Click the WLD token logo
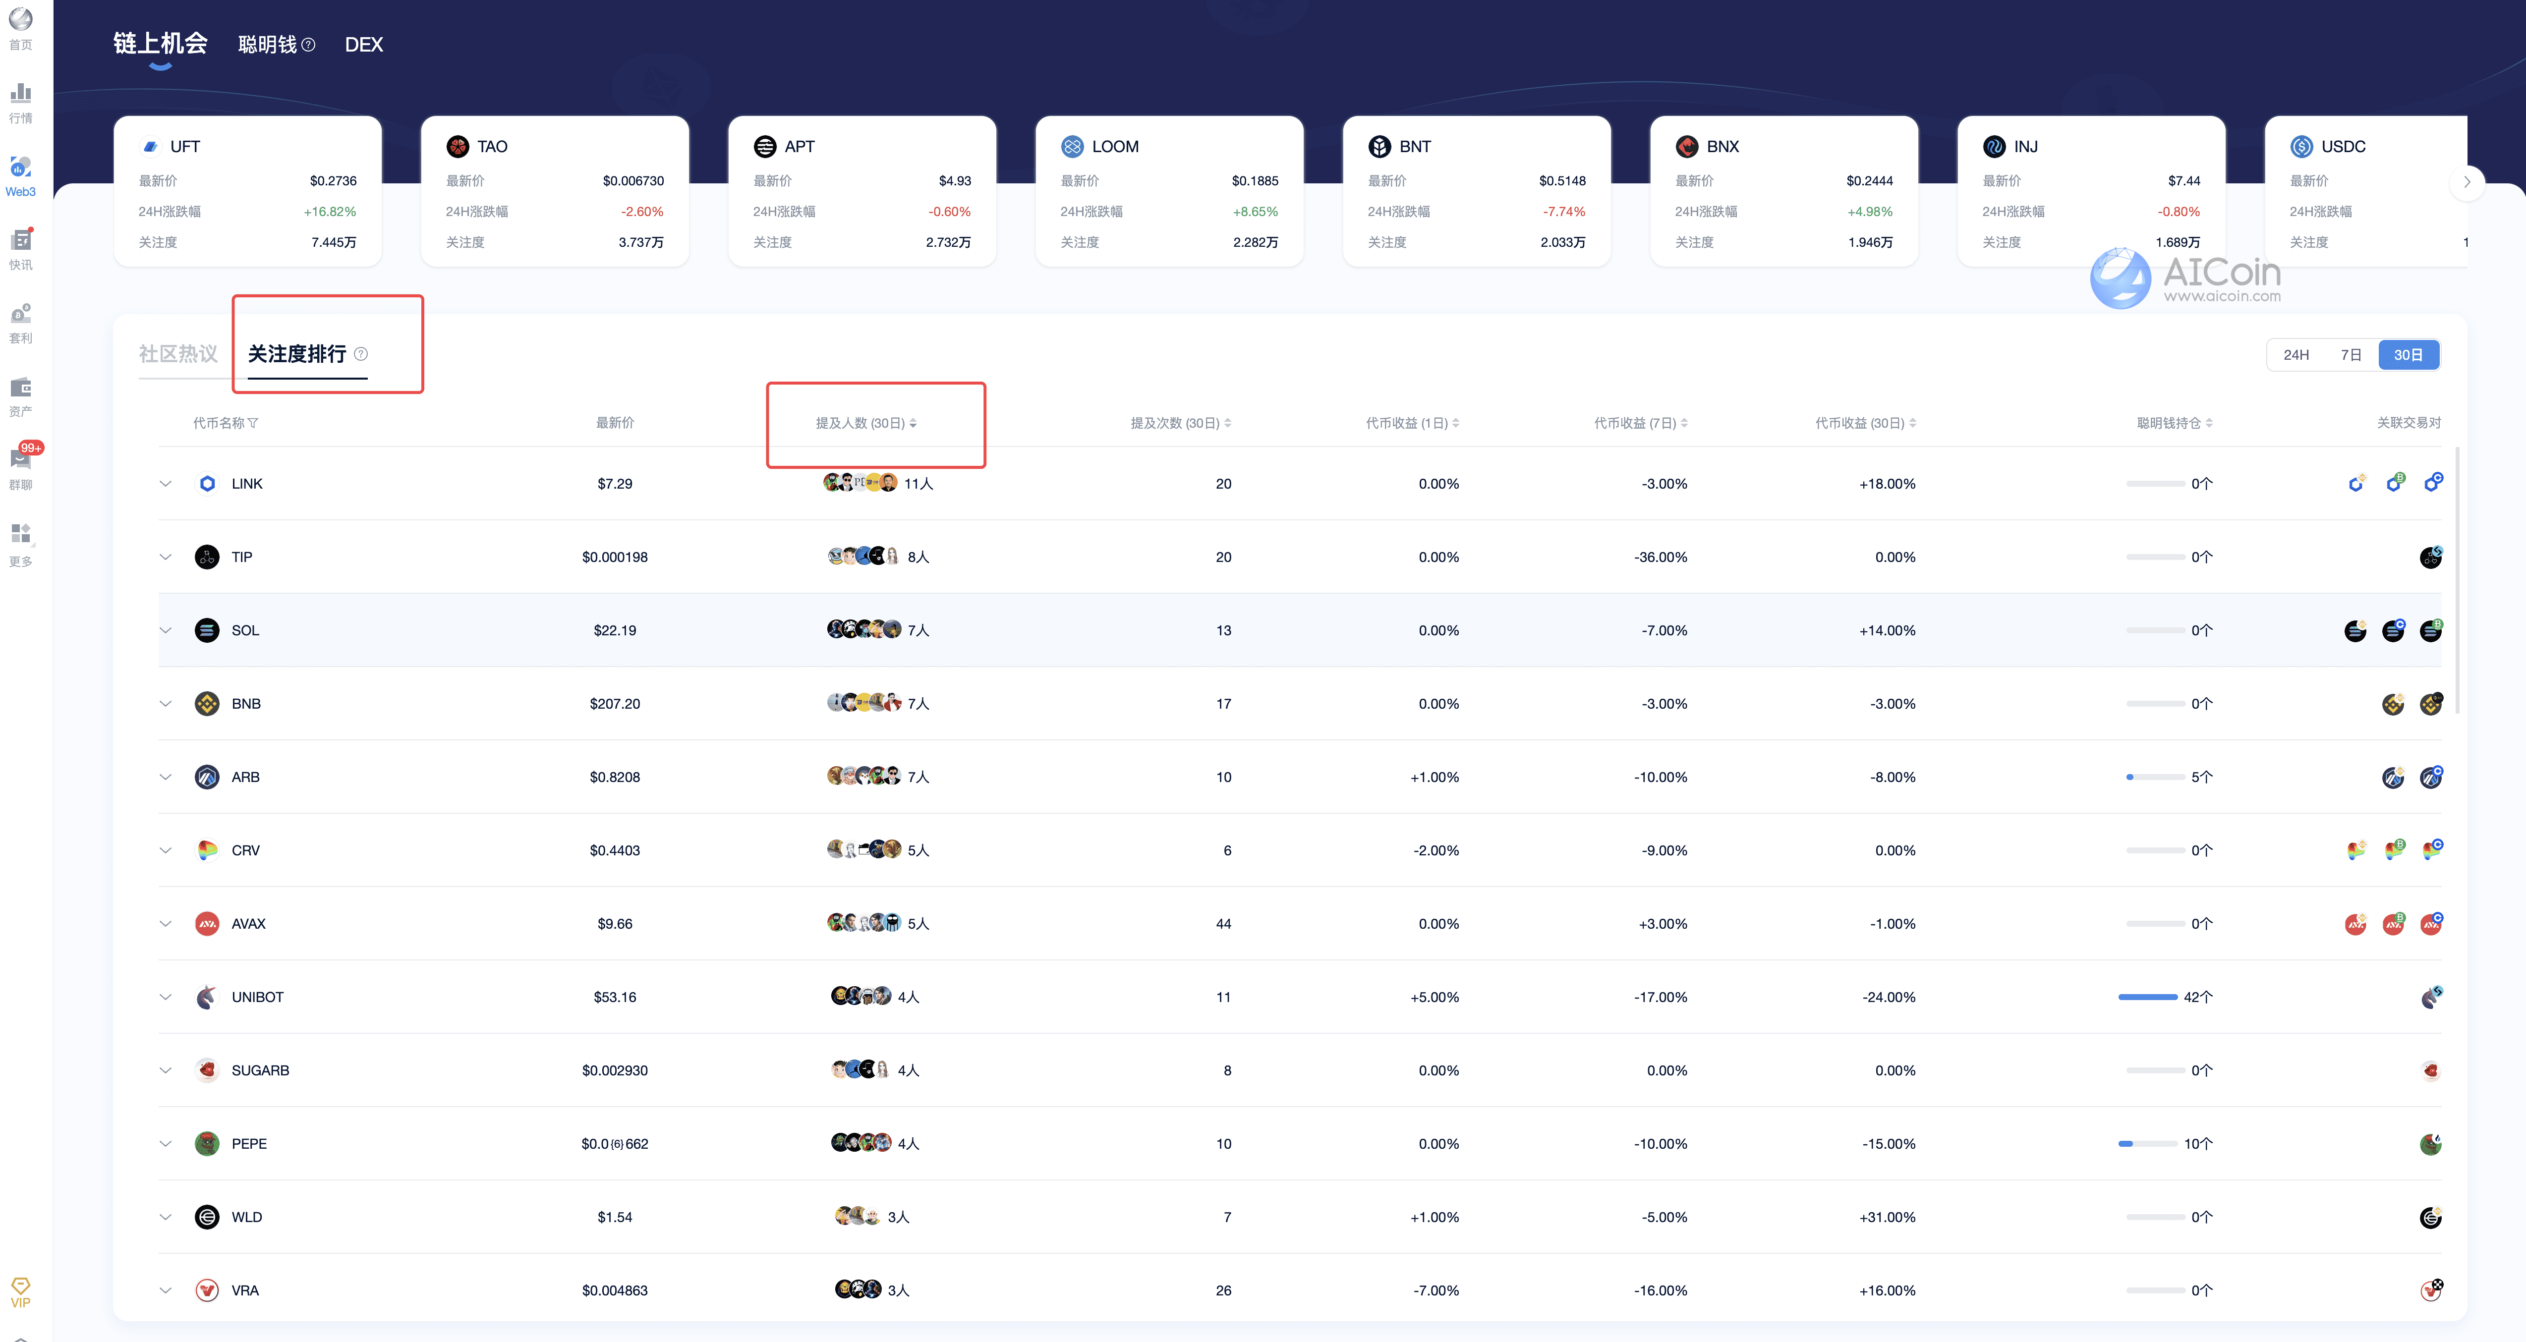Screen dimensions: 2526x1342 pyautogui.click(x=207, y=1218)
